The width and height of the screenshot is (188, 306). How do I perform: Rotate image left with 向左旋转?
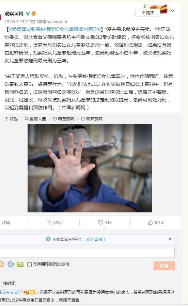(63, 119)
